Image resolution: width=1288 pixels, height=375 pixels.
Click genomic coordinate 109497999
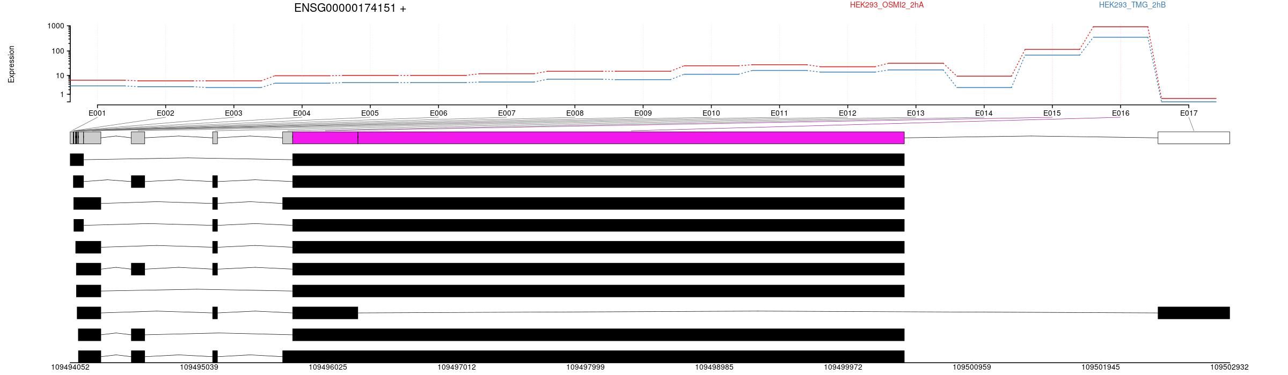click(586, 367)
